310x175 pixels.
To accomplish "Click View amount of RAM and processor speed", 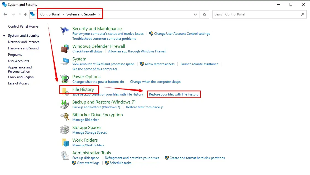I will (x=103, y=64).
